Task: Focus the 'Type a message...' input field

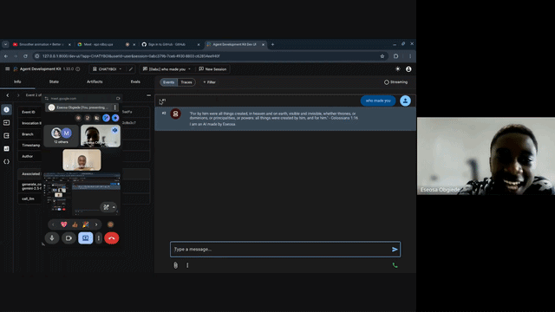Action: pos(282,250)
